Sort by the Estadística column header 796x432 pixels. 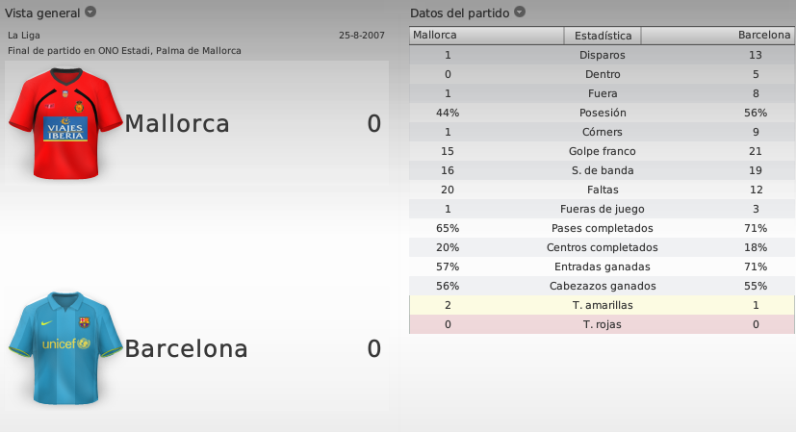(x=603, y=36)
